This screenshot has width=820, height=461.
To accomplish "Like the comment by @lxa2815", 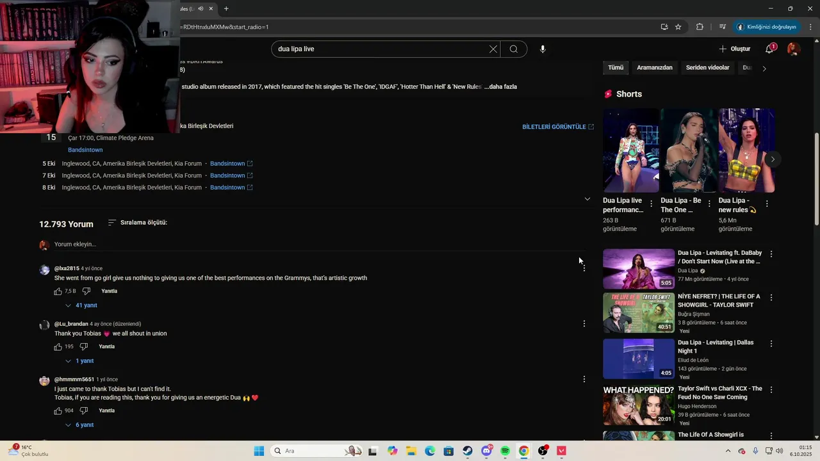I will (x=58, y=291).
